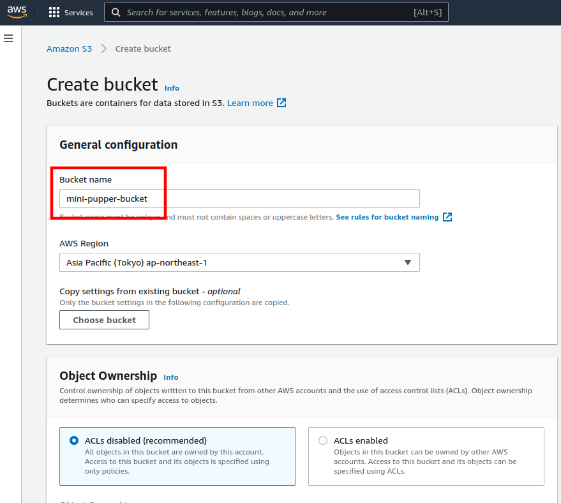Click the [Alt+S] shortcut hint
The height and width of the screenshot is (503, 561).
tap(428, 13)
